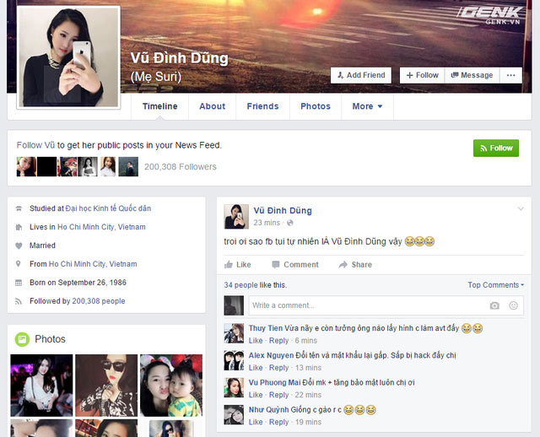Switch to the Timeline tab
The image size is (540, 437).
point(159,106)
